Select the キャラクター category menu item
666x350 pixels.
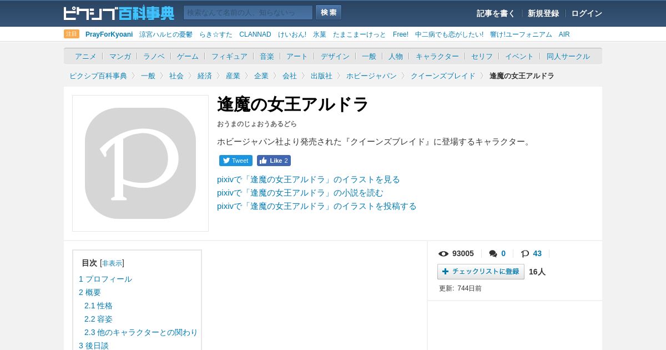point(437,56)
